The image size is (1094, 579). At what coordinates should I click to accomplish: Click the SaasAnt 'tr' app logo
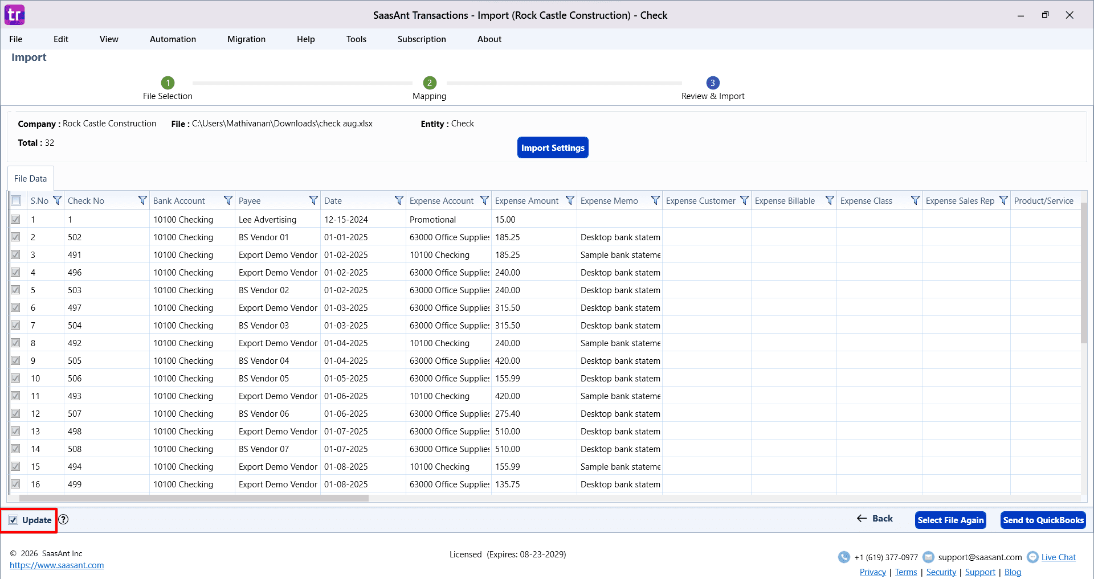click(15, 15)
